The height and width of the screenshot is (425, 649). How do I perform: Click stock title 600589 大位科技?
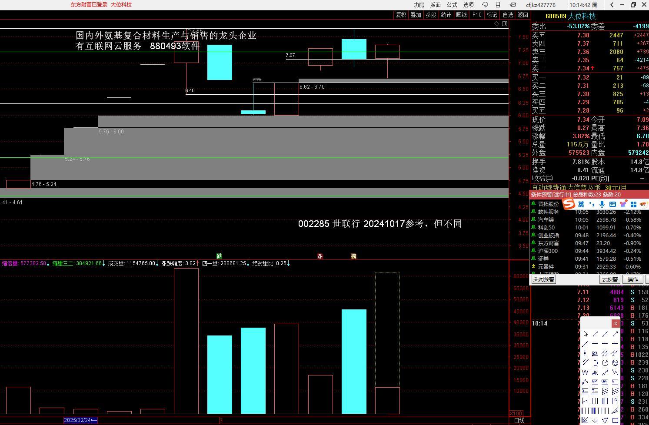click(x=570, y=16)
